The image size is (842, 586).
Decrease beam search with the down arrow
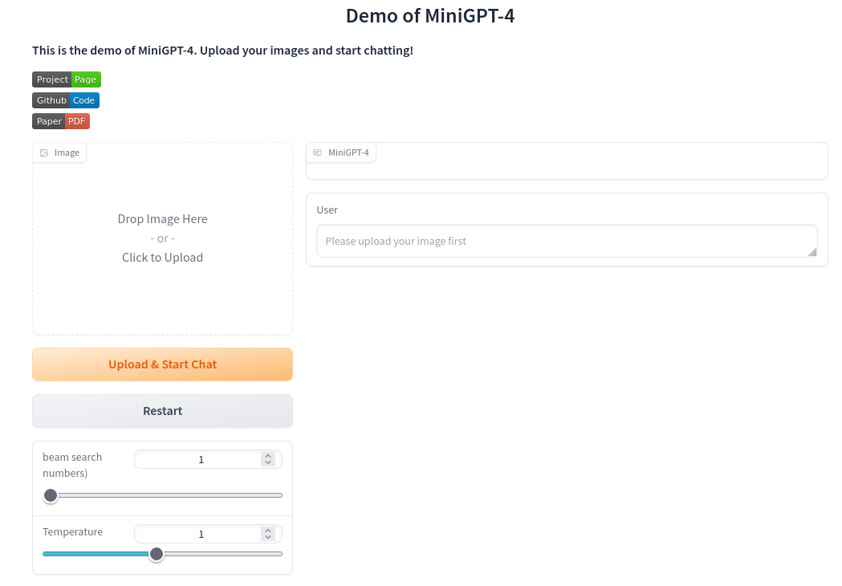click(x=268, y=462)
